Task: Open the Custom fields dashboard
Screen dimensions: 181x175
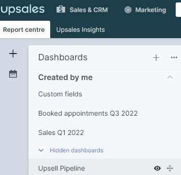Action: click(60, 94)
